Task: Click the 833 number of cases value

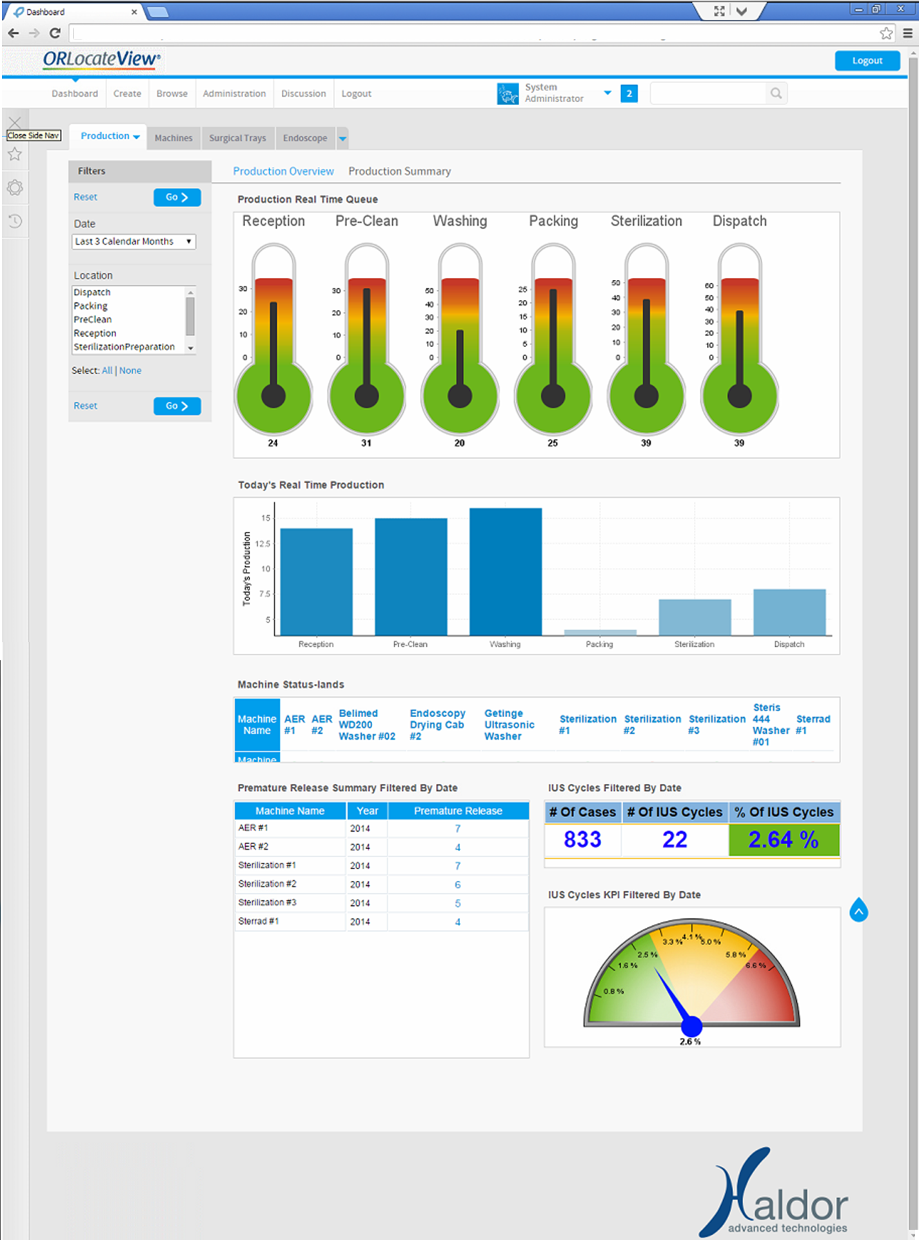Action: [x=582, y=840]
